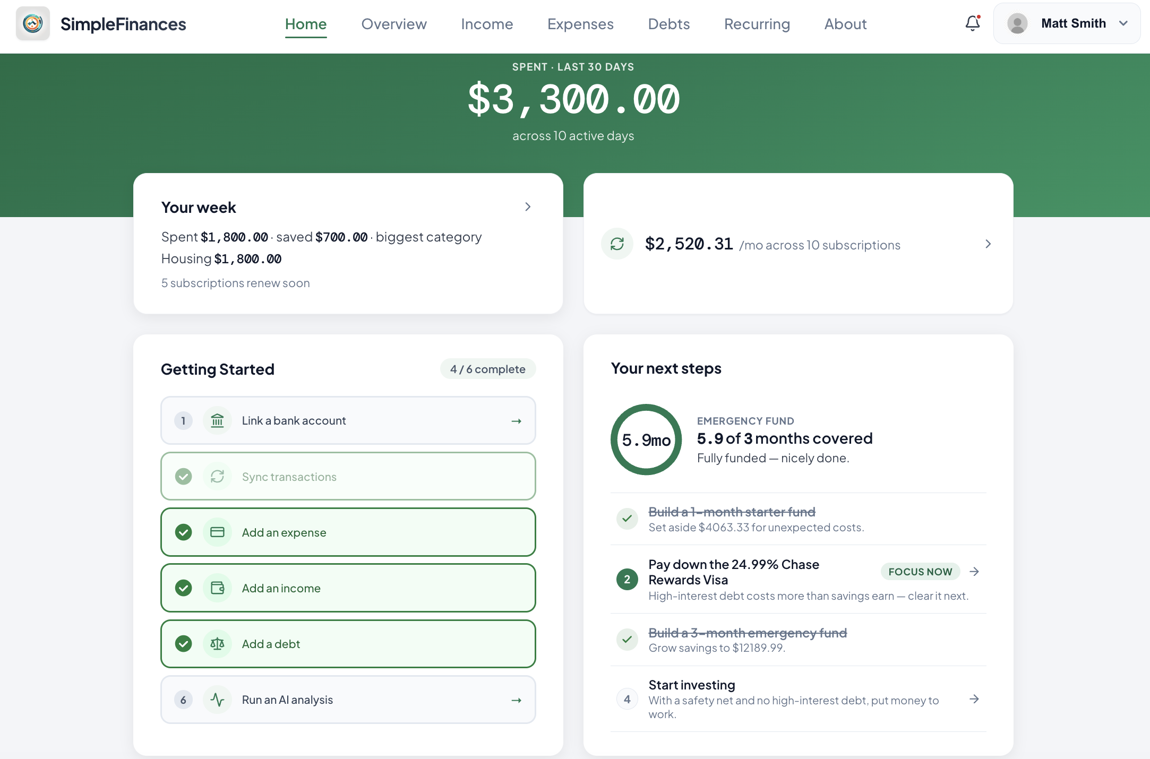Select the Run an AI analysis step
1150x759 pixels.
click(x=348, y=700)
